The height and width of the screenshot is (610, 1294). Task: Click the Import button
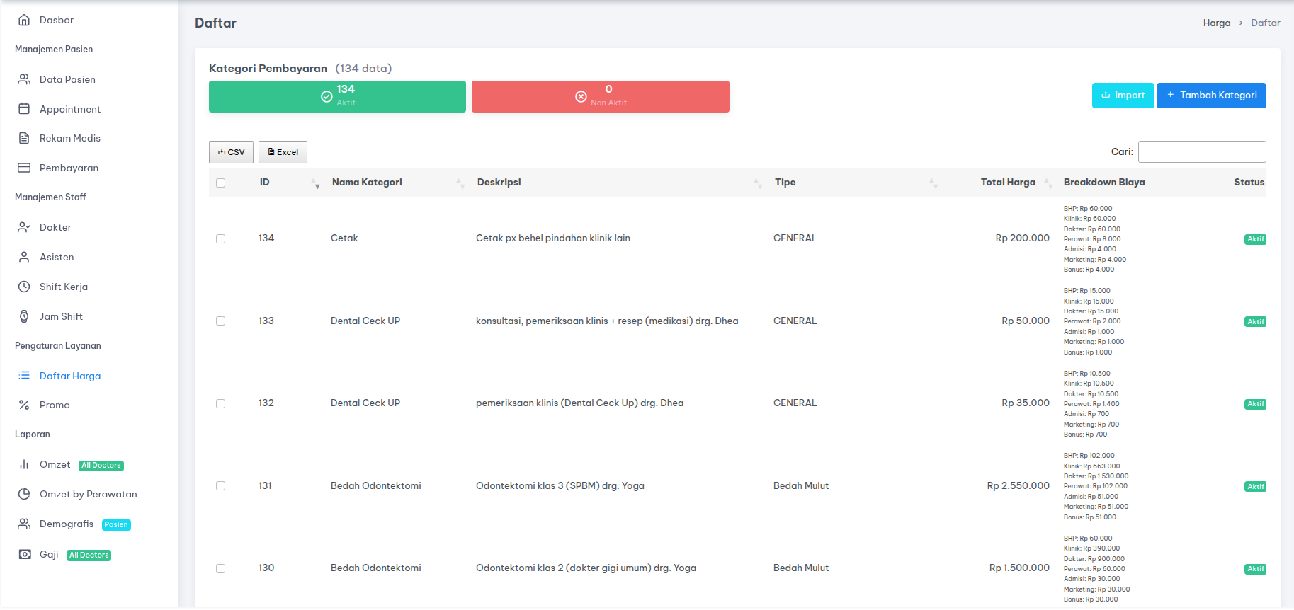1123,96
